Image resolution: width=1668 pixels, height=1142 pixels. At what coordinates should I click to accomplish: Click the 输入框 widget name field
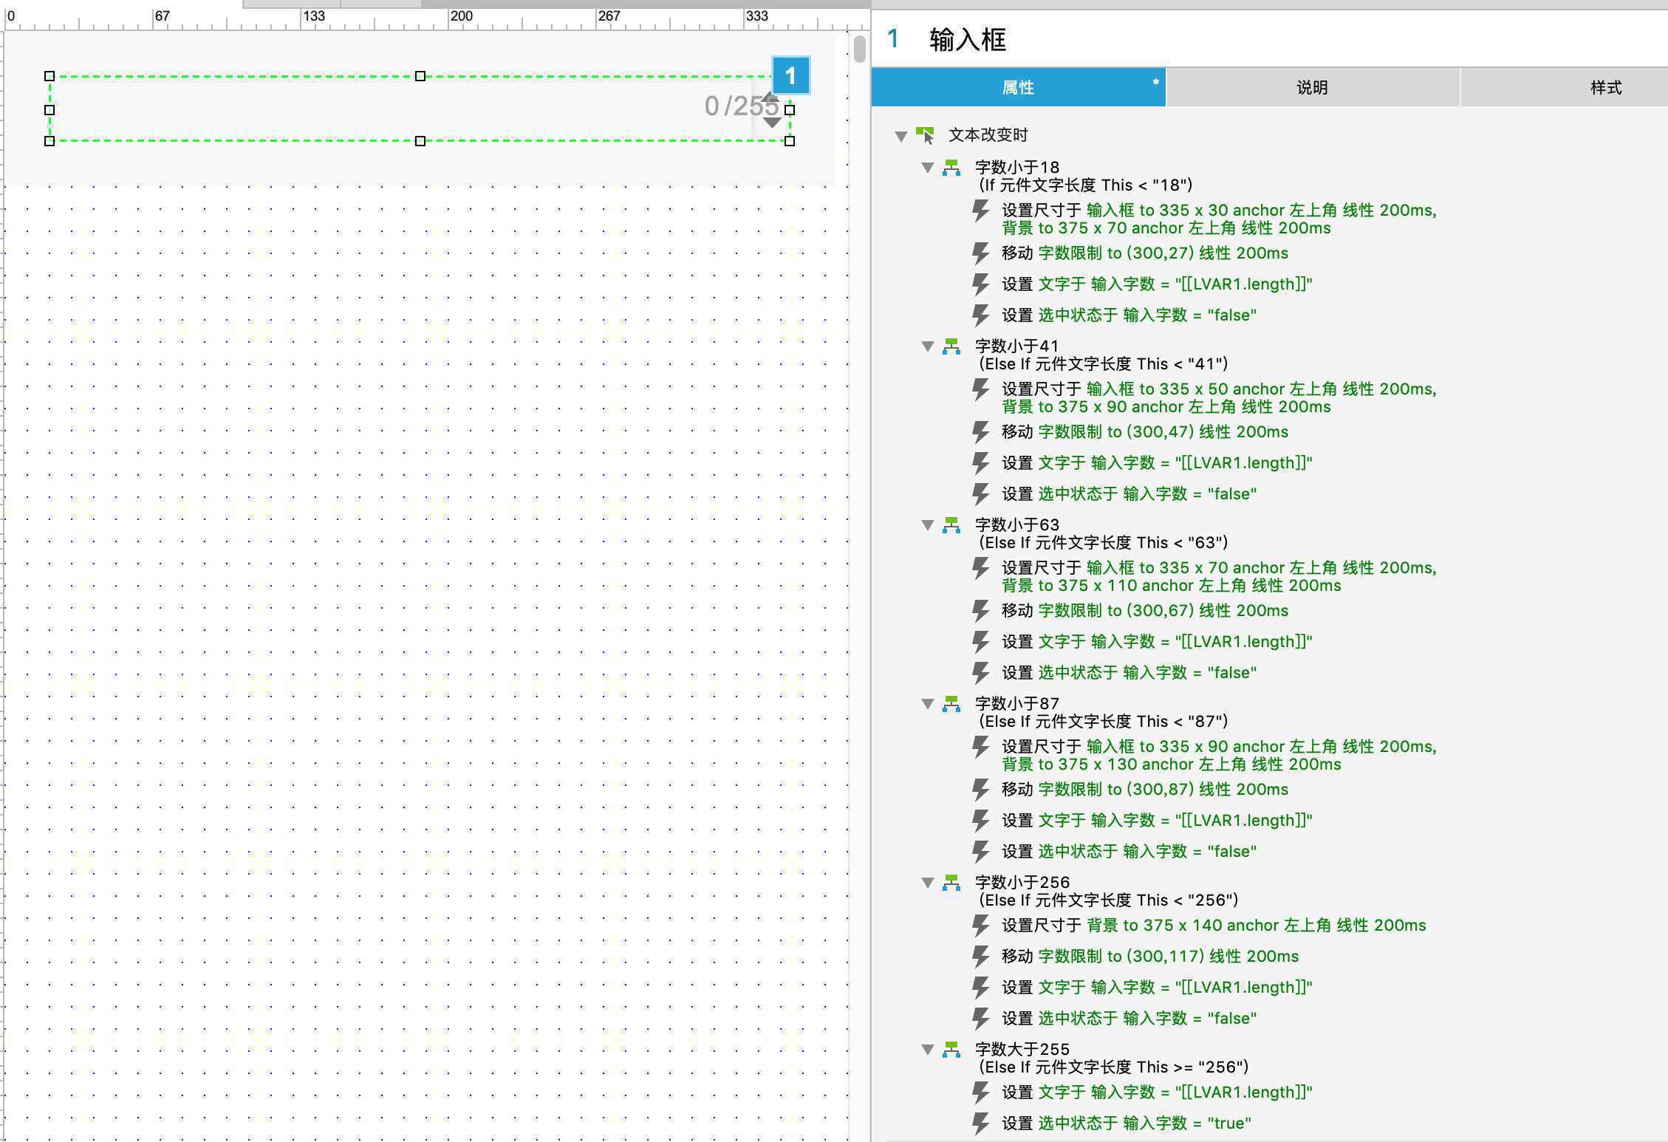[968, 39]
